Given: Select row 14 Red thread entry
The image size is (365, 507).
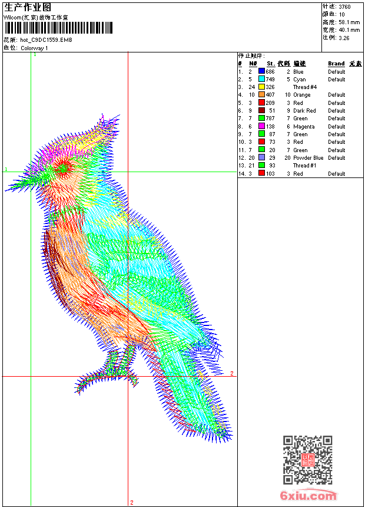Looking at the screenshot, I should tap(300, 174).
